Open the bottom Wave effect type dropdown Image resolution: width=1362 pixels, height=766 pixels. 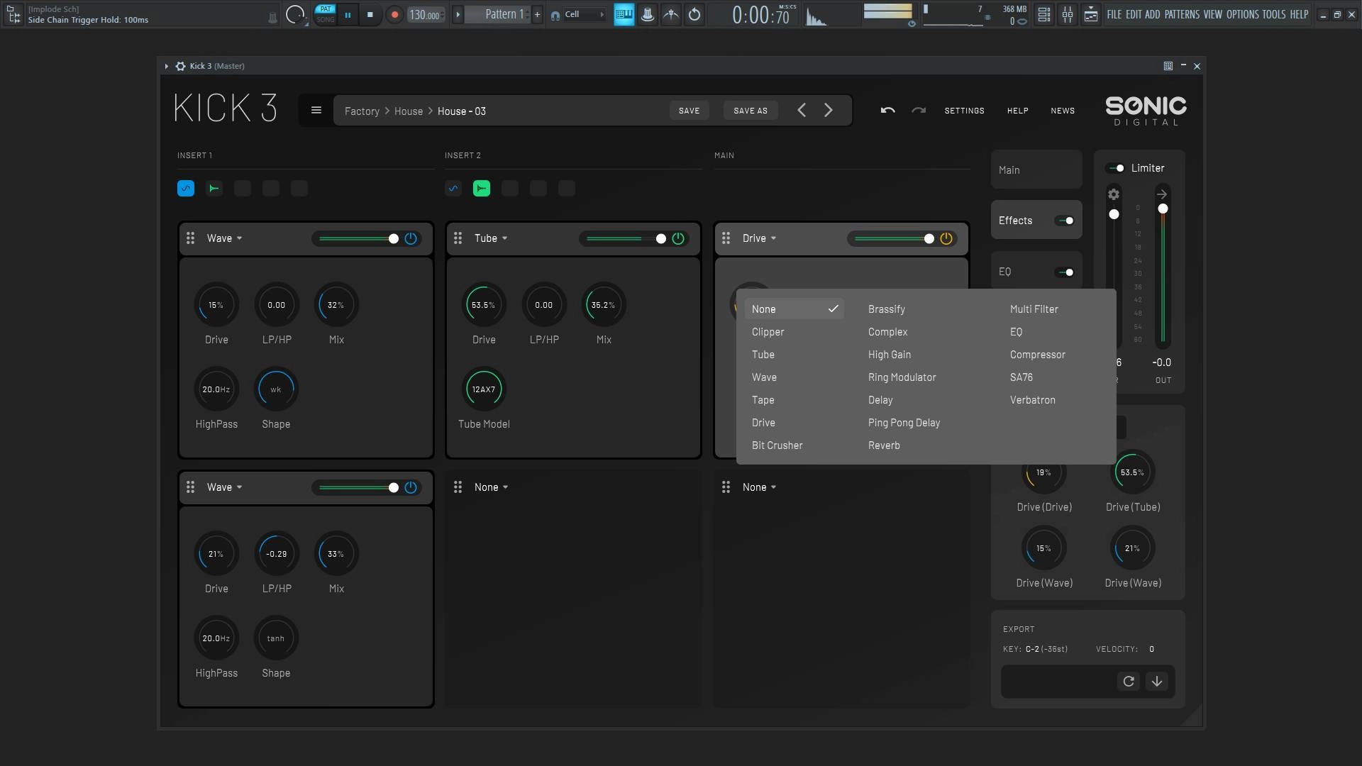[224, 487]
